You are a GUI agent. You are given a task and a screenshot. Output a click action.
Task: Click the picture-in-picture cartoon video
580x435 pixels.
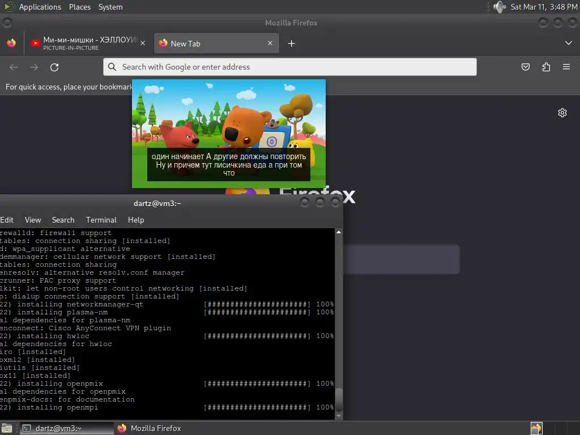point(229,134)
